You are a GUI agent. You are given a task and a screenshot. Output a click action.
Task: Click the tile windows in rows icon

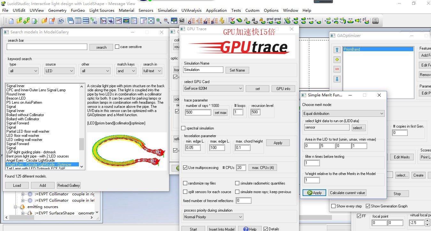(86, 21)
